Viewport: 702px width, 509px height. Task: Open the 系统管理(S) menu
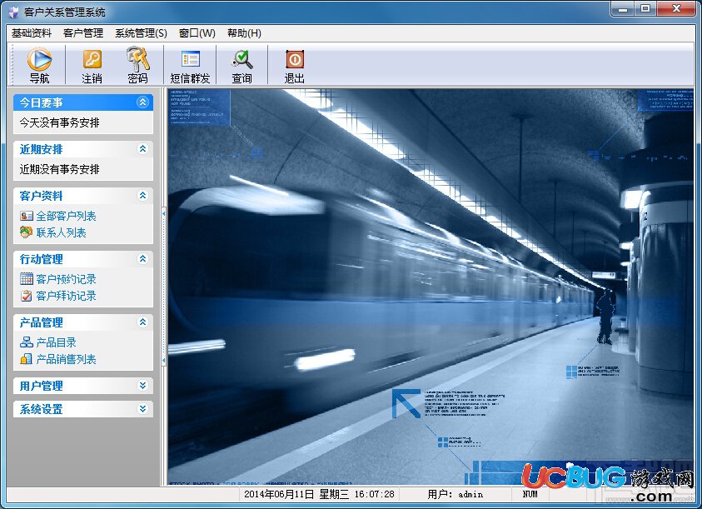point(141,33)
